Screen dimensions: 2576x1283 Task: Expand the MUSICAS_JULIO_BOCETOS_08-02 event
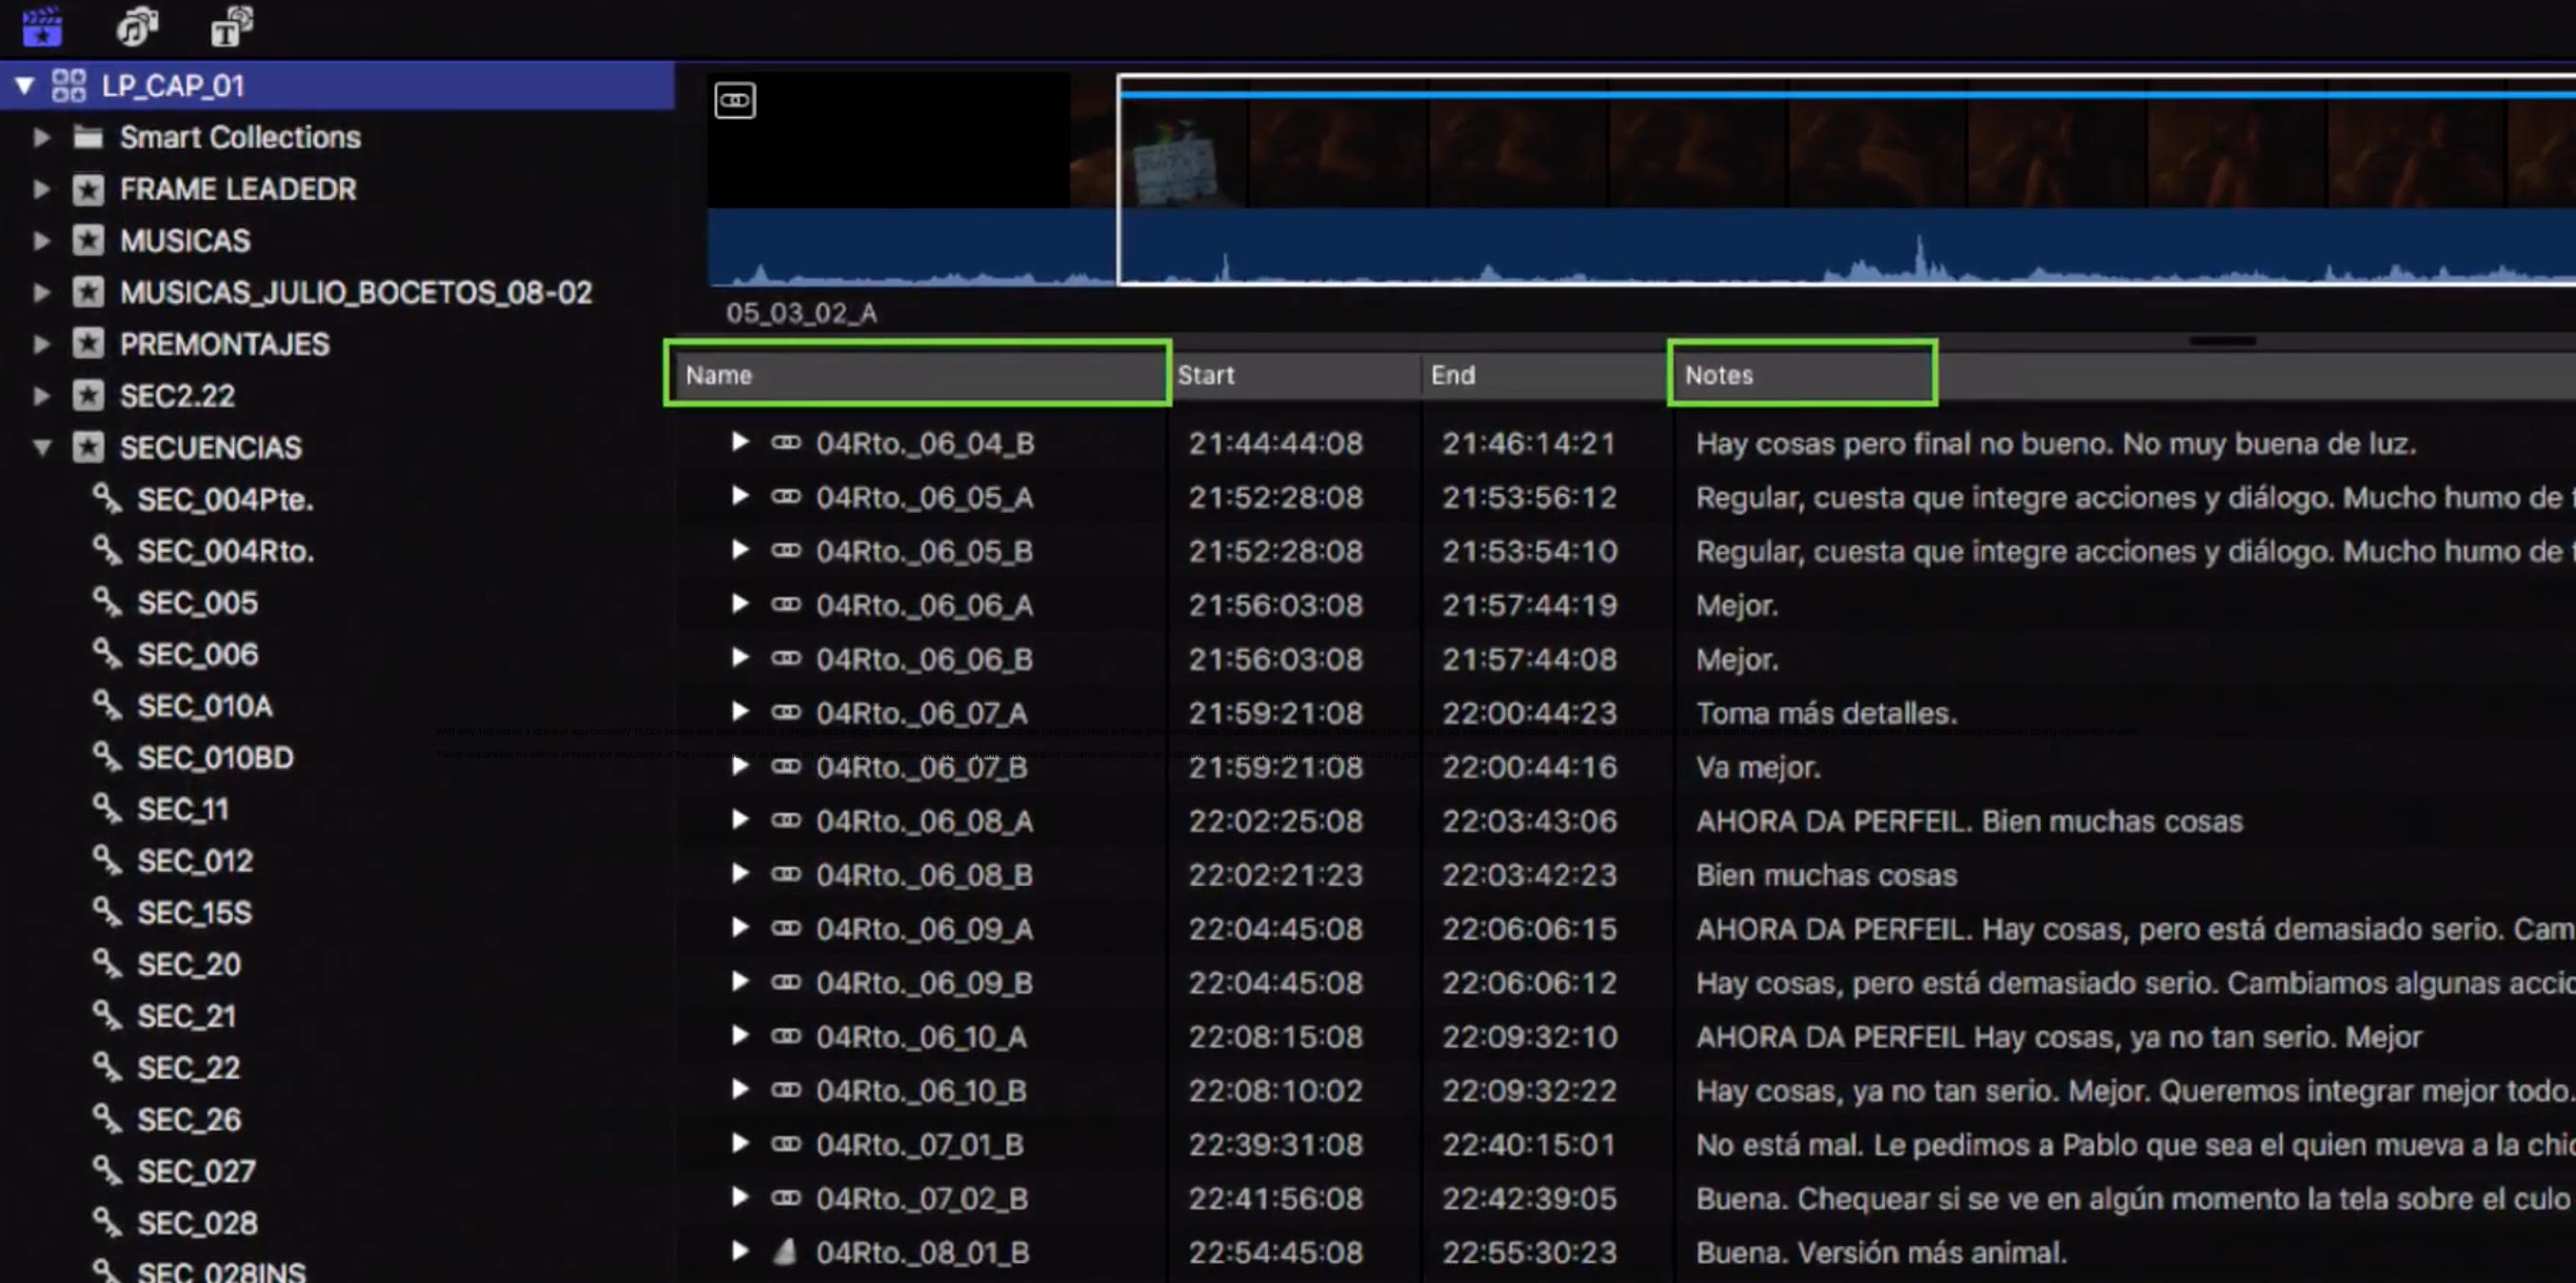[41, 292]
